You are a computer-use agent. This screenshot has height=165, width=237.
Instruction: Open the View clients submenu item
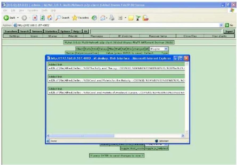click(219, 36)
